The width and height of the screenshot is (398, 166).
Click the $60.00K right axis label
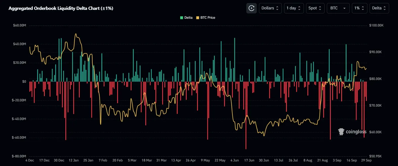[375, 132]
